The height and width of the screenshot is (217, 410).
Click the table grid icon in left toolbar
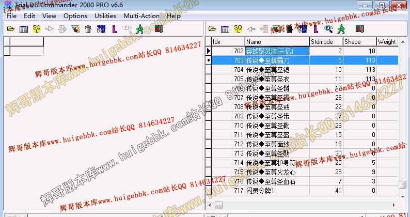click(x=24, y=29)
